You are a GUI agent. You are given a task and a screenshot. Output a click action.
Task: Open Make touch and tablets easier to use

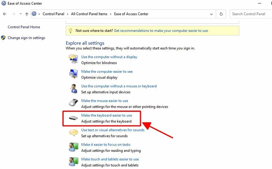click(110, 159)
